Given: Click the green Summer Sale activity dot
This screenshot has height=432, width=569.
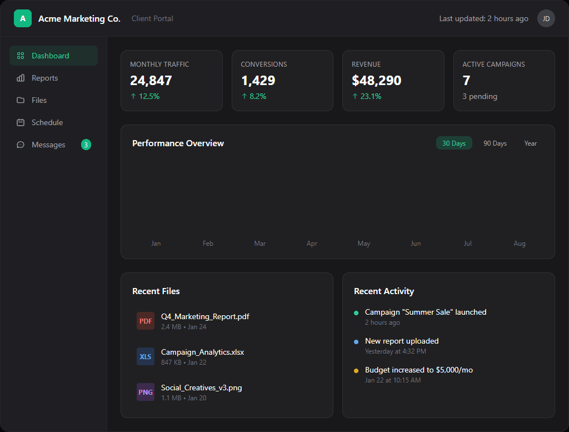Looking at the screenshot, I should pos(357,312).
